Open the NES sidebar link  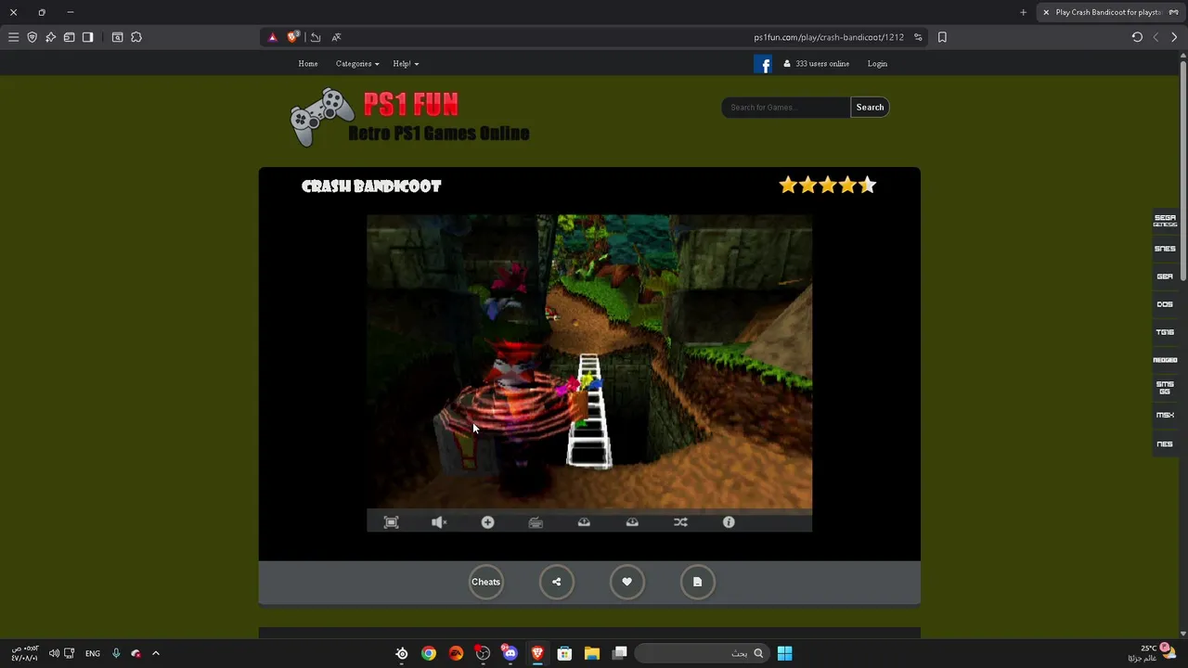pos(1165,444)
